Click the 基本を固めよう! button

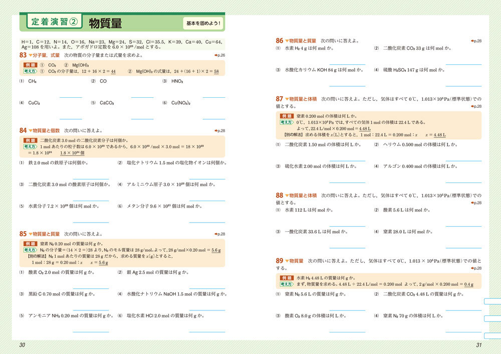[203, 24]
